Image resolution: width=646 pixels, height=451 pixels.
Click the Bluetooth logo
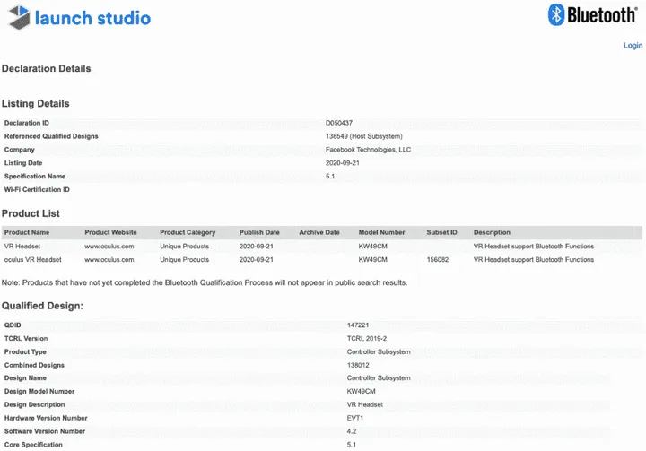(592, 15)
